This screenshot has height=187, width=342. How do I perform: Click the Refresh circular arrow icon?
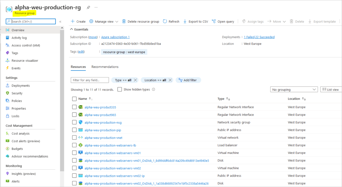[165, 21]
